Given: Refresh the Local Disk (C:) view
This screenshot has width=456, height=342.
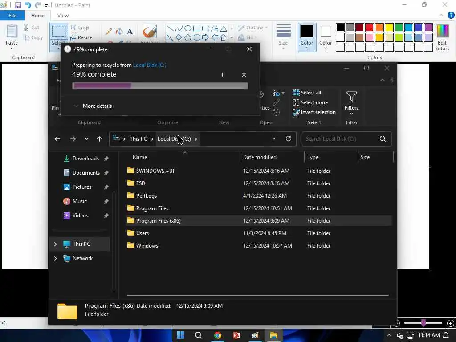Looking at the screenshot, I should pyautogui.click(x=289, y=138).
